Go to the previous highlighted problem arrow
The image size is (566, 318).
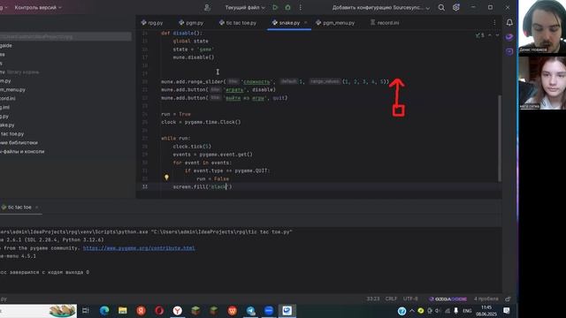coord(490,35)
